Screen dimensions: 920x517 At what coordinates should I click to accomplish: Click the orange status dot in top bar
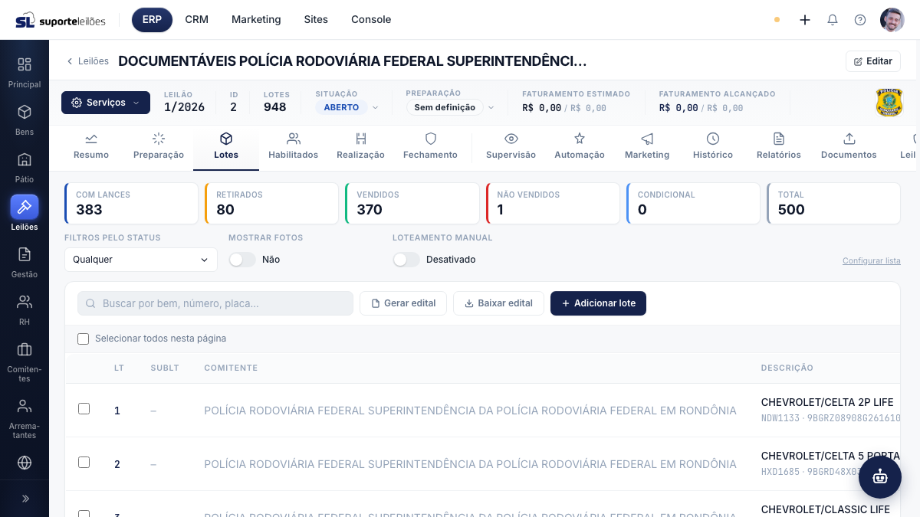[x=777, y=20]
